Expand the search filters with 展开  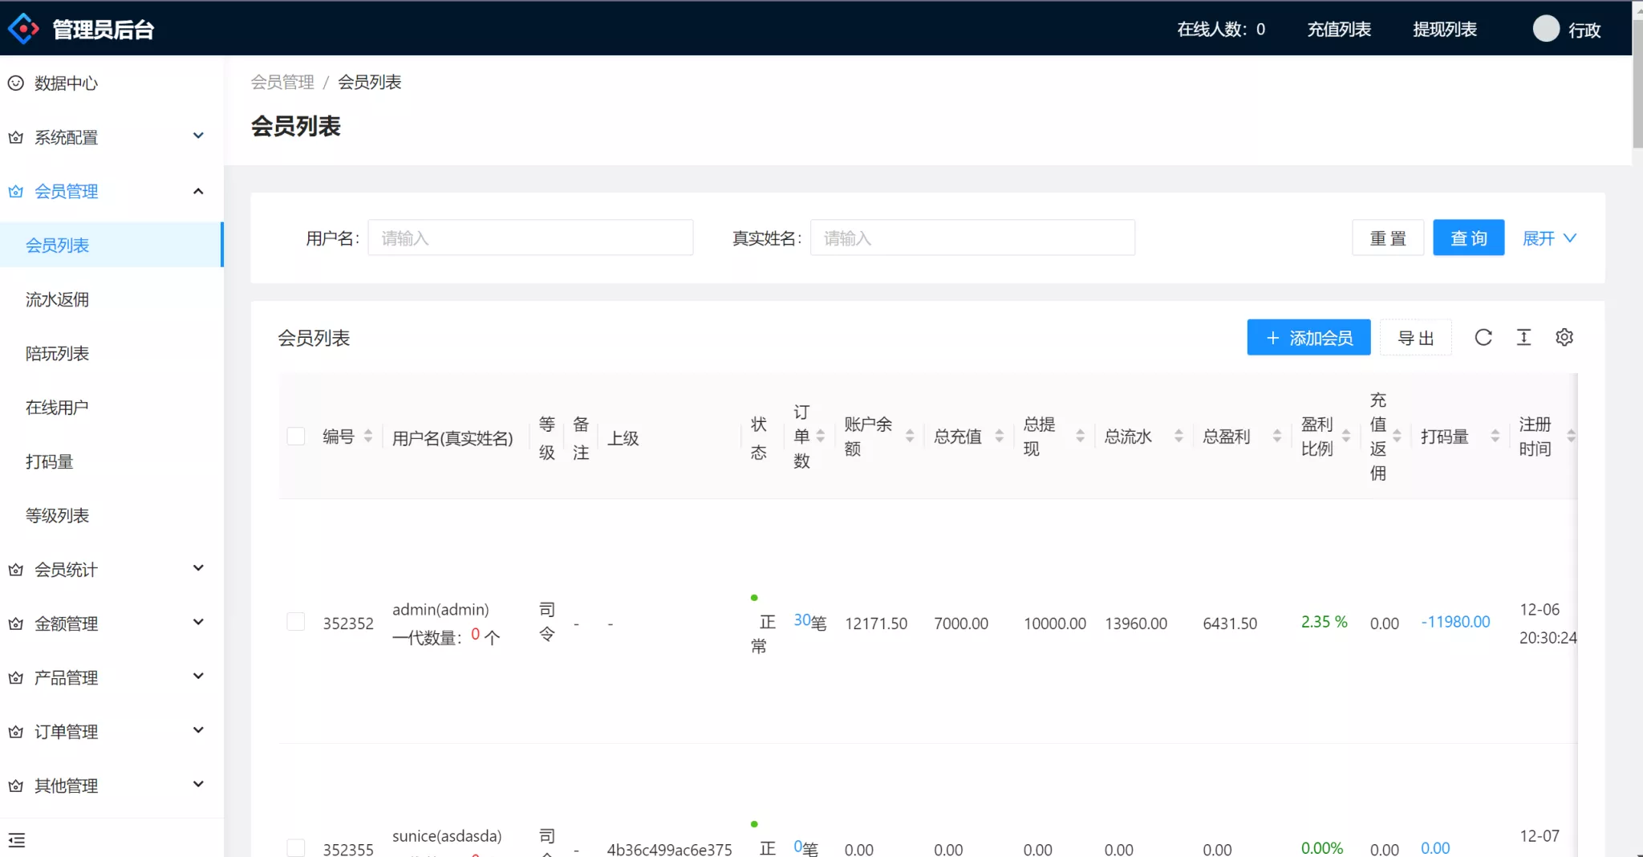pos(1547,238)
